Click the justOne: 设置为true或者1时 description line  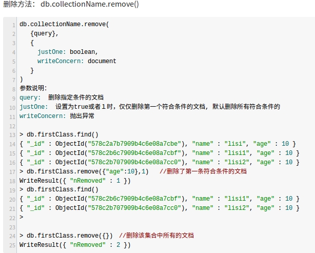tap(150, 107)
